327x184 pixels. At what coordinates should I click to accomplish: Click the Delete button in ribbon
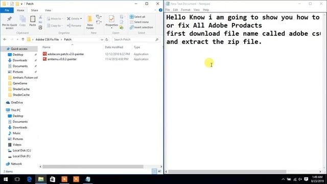[75, 18]
